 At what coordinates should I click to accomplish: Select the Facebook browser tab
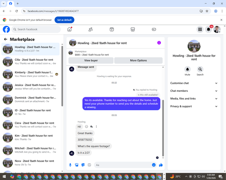(10, 4)
